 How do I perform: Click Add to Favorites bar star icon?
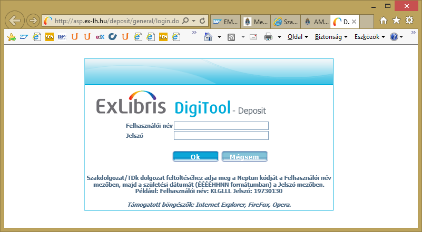11,37
